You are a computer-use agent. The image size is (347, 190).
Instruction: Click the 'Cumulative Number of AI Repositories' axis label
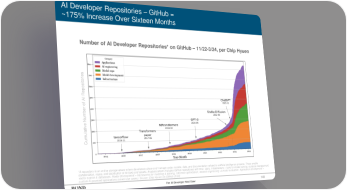pos(83,108)
